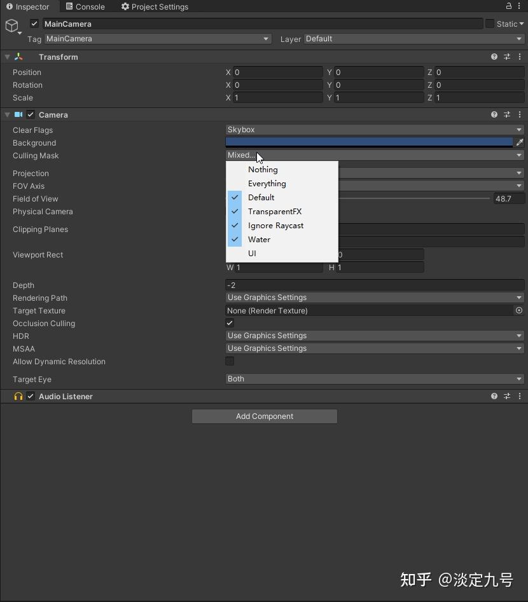Click the Inspector lock icon
The image size is (528, 602).
click(508, 6)
